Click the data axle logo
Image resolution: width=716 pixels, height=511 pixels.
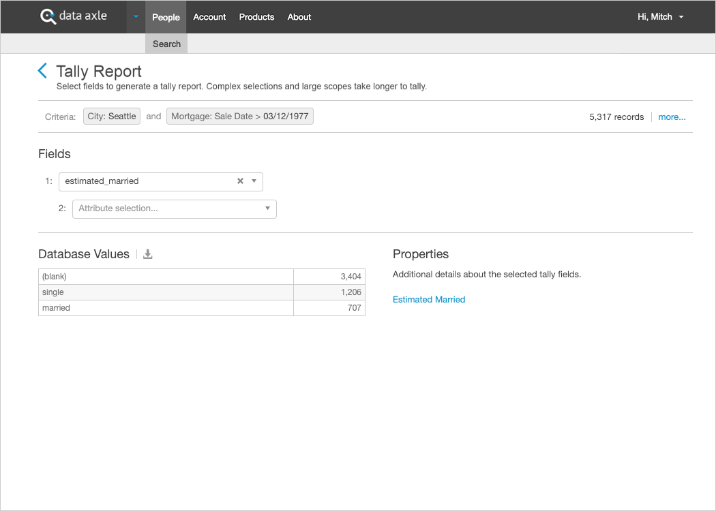74,16
